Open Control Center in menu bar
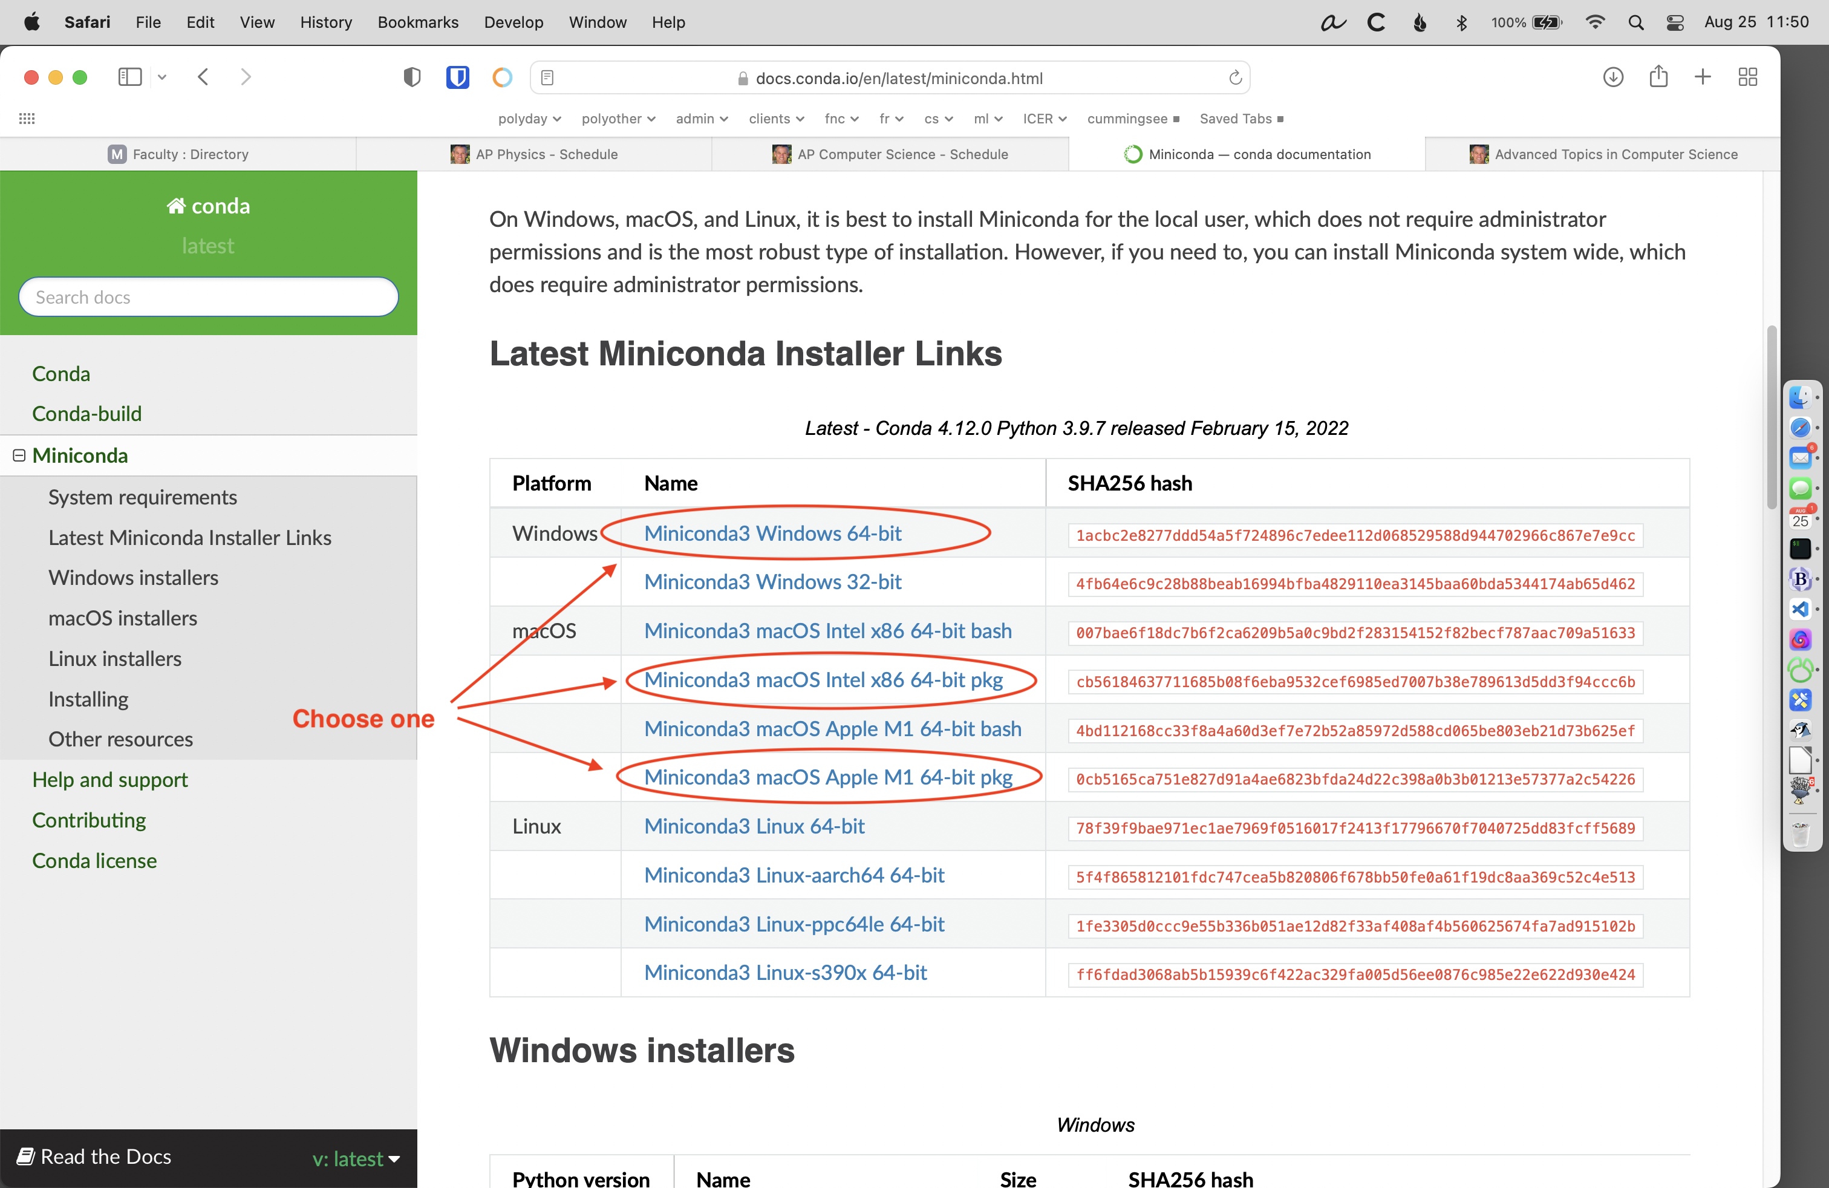 1675,22
